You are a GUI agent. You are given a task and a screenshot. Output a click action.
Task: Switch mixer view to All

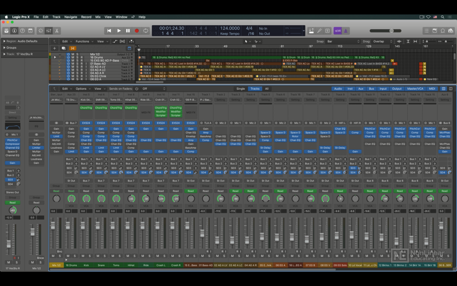[x=266, y=89]
